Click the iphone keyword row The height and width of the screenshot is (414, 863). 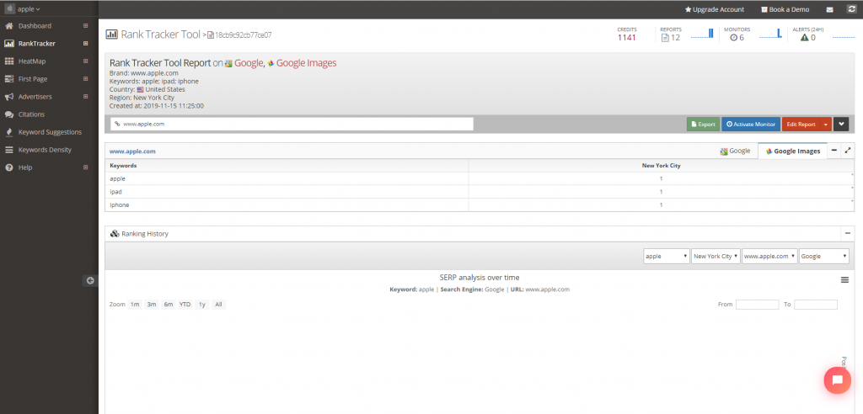[x=480, y=204]
